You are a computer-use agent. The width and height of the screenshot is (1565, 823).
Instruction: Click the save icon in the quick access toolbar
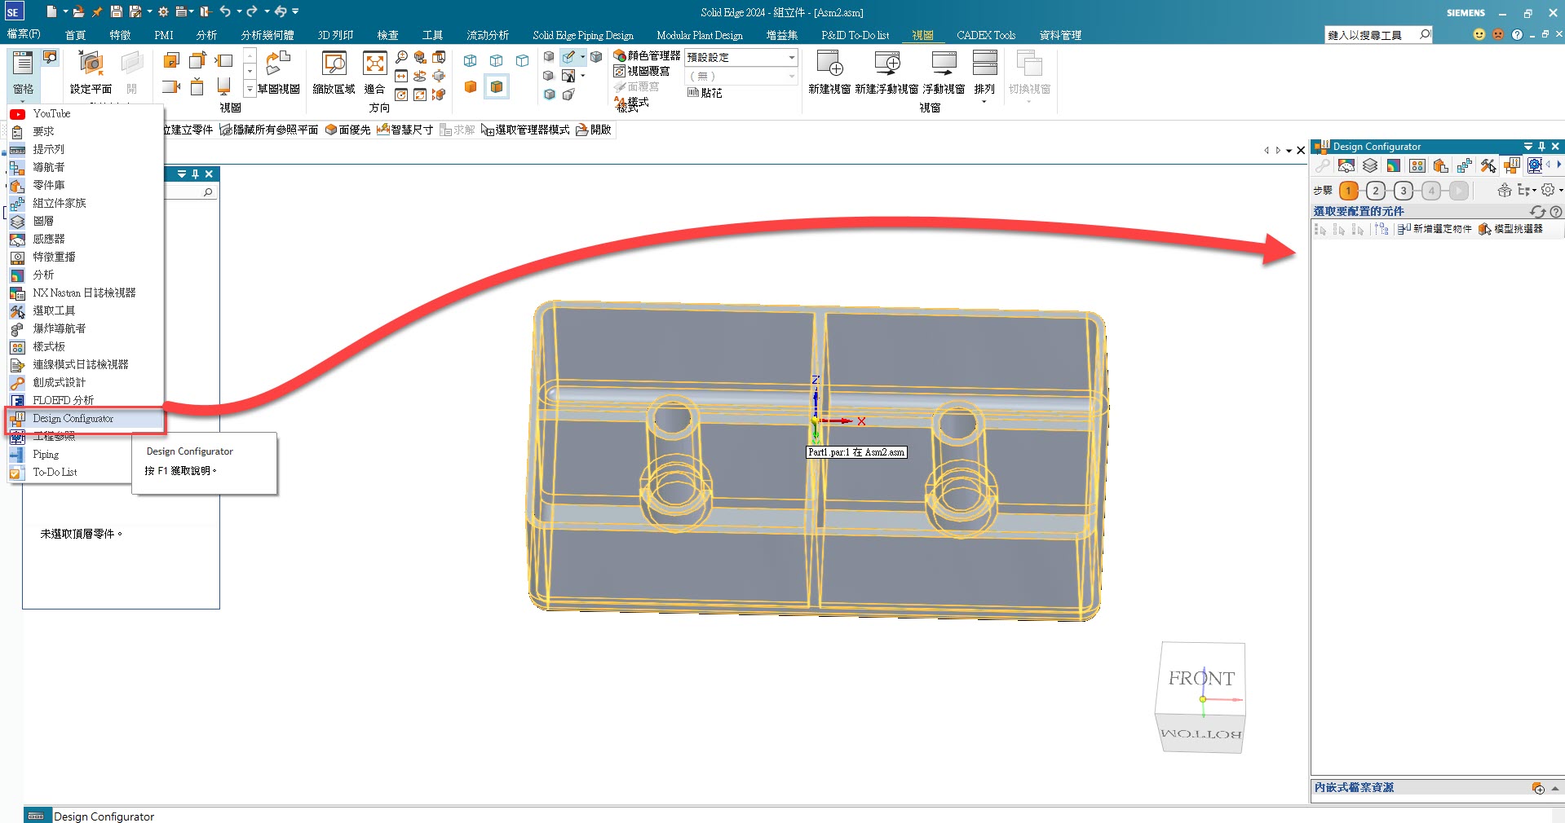tap(116, 11)
